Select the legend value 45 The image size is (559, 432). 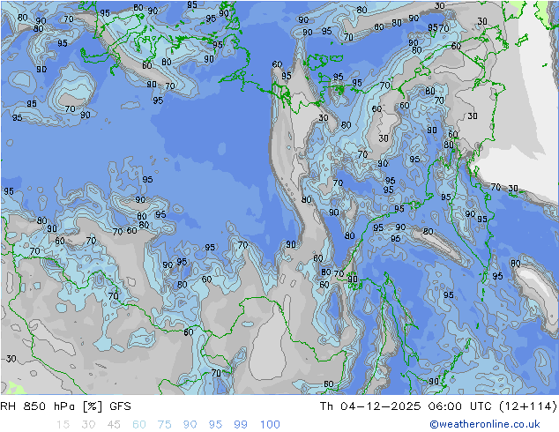[114, 424]
